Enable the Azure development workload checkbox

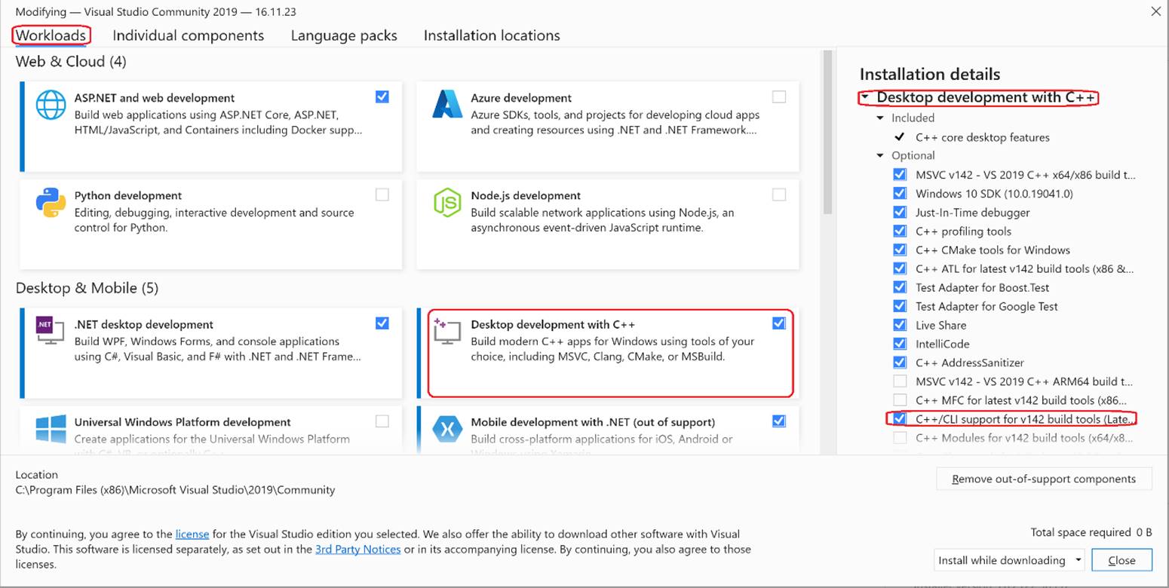click(x=778, y=97)
